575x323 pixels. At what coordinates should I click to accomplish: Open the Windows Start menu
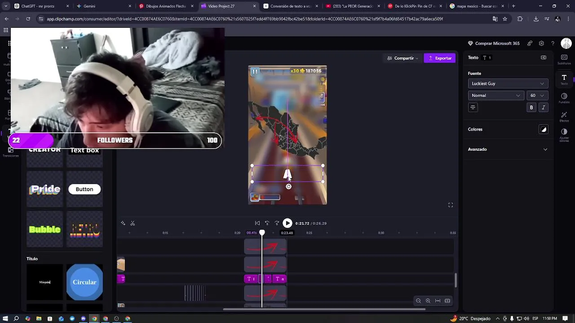5,319
